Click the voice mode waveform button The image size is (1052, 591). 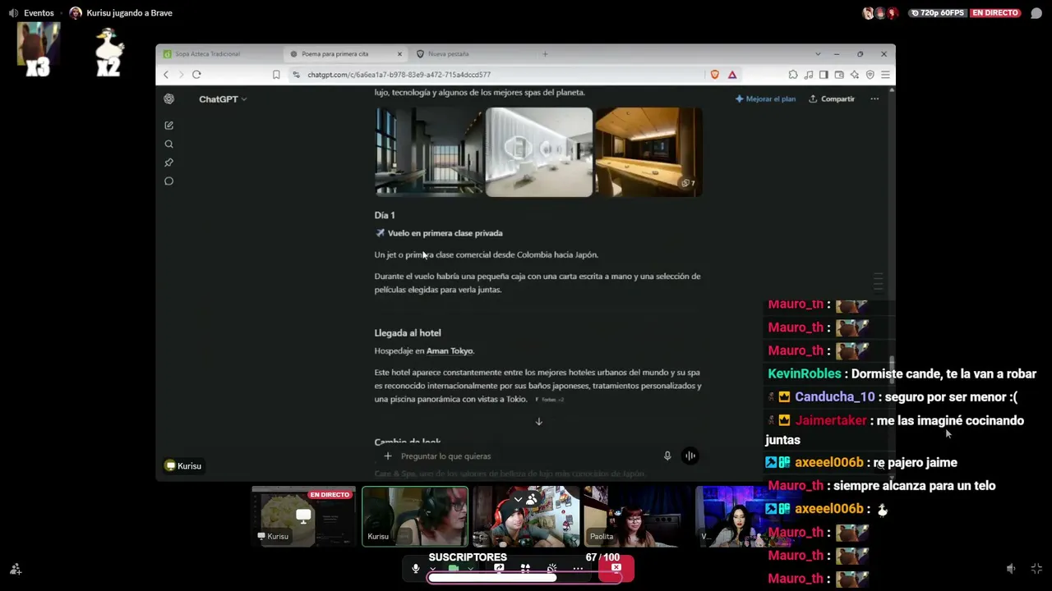[690, 456]
